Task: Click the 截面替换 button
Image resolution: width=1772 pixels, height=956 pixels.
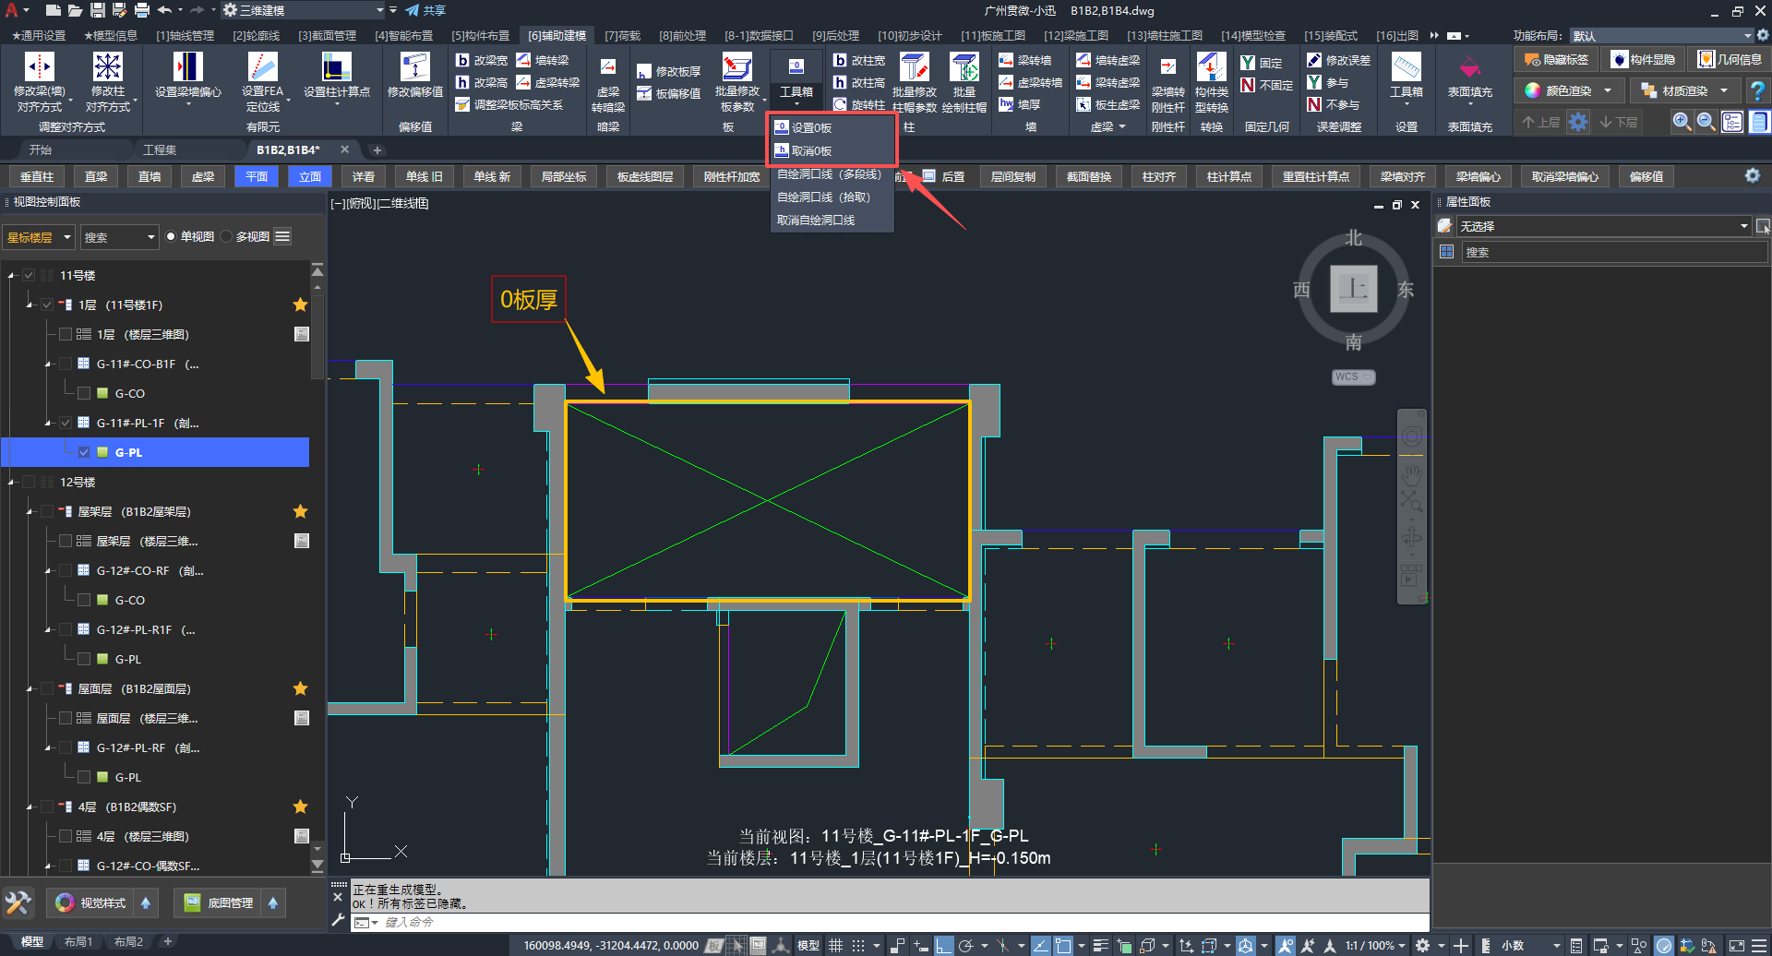Action: coord(1089,176)
